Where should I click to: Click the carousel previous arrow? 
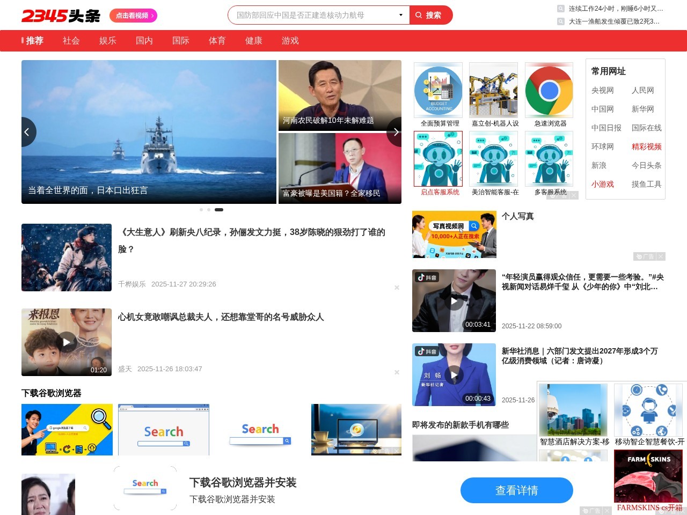click(28, 132)
